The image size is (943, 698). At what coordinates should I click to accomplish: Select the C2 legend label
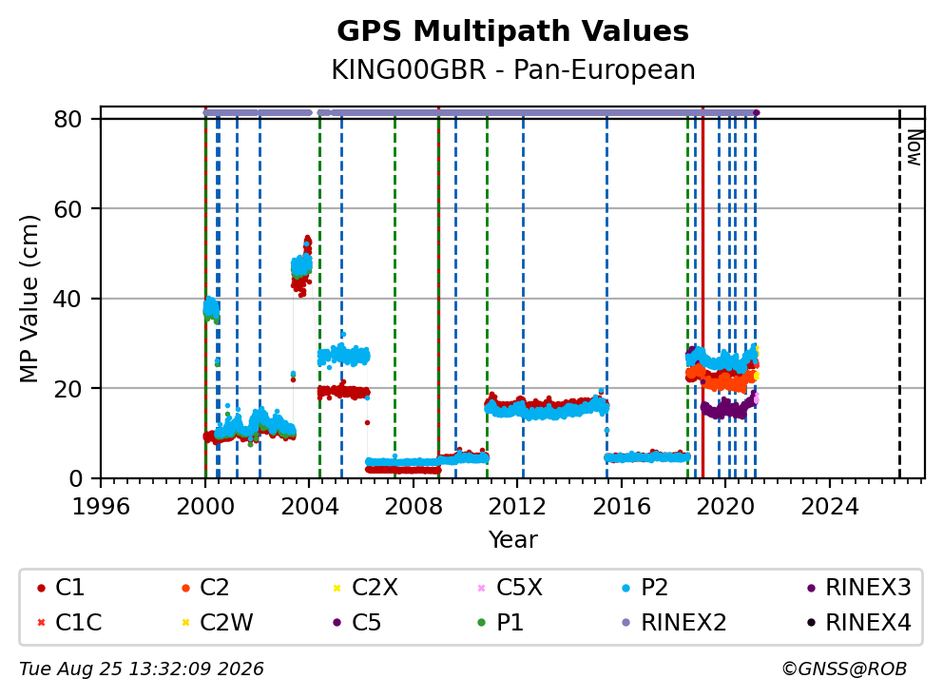[215, 588]
